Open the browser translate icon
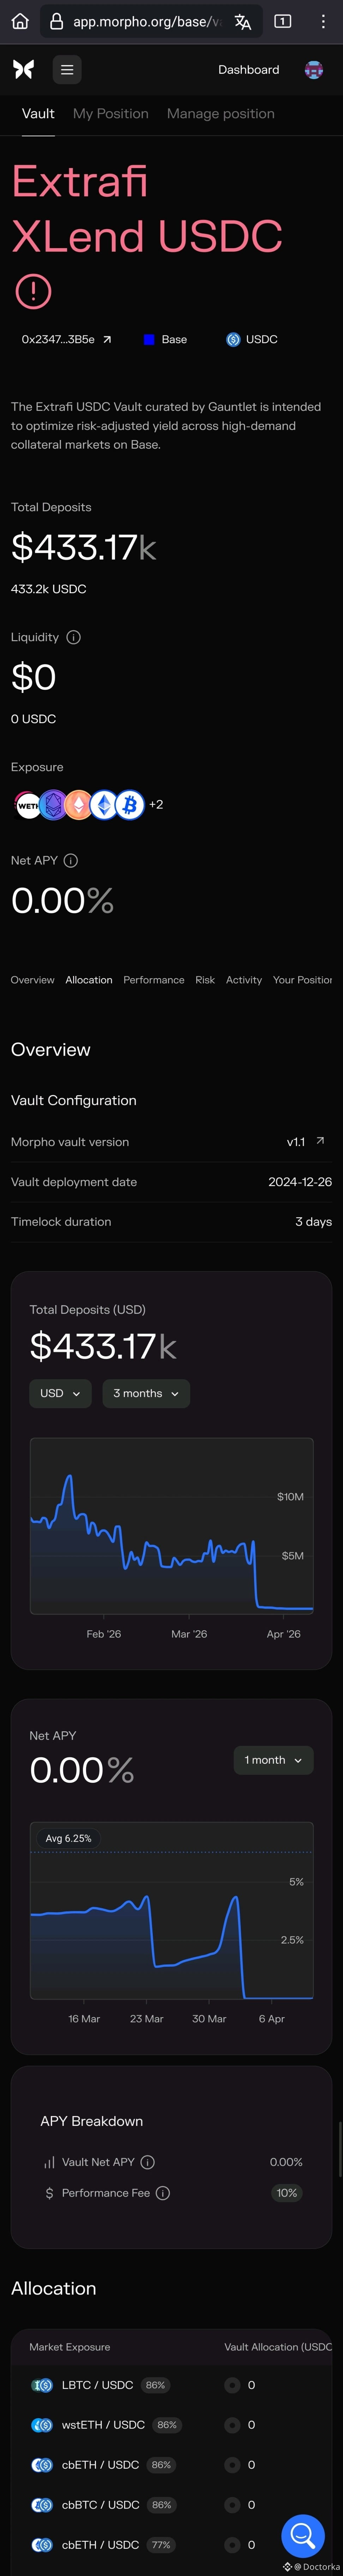 pyautogui.click(x=243, y=21)
